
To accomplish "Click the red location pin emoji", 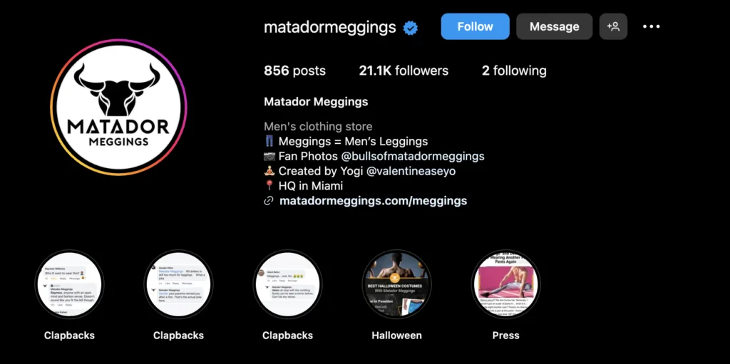I will coord(269,186).
